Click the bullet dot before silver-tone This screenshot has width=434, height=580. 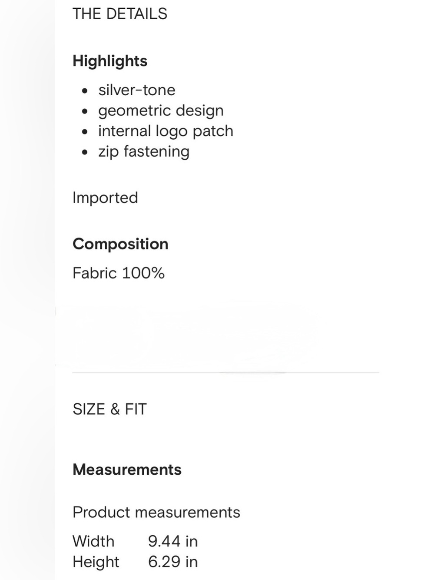[x=85, y=91]
